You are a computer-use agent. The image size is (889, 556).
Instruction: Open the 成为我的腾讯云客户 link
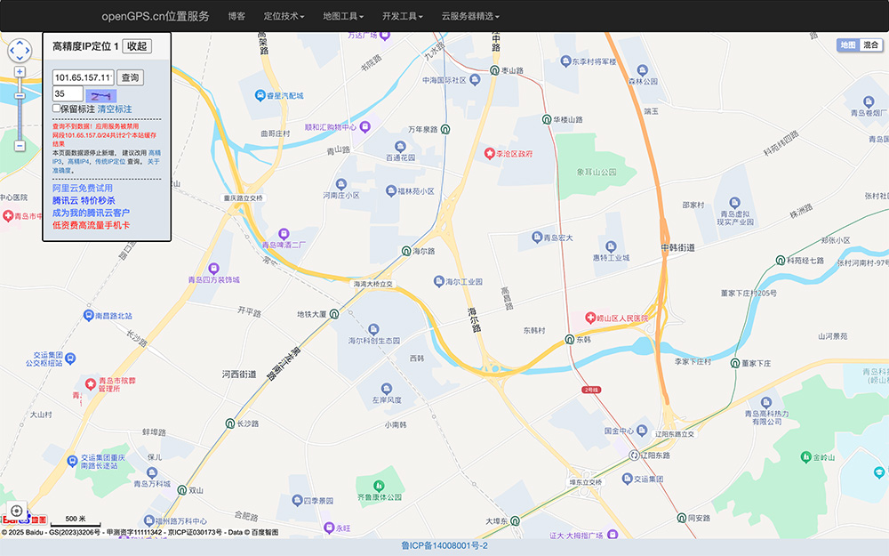click(92, 213)
